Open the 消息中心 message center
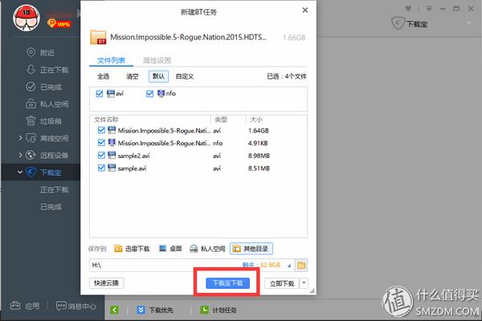The width and height of the screenshot is (482, 321). pyautogui.click(x=76, y=306)
